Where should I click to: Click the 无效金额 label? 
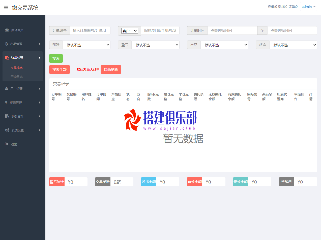[241, 182]
